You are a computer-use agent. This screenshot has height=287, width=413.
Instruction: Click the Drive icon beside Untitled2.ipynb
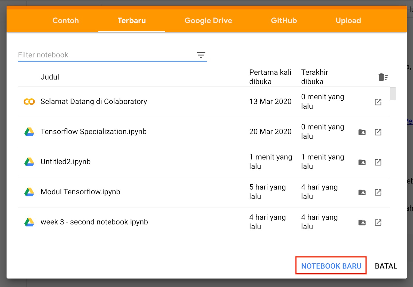click(x=29, y=162)
